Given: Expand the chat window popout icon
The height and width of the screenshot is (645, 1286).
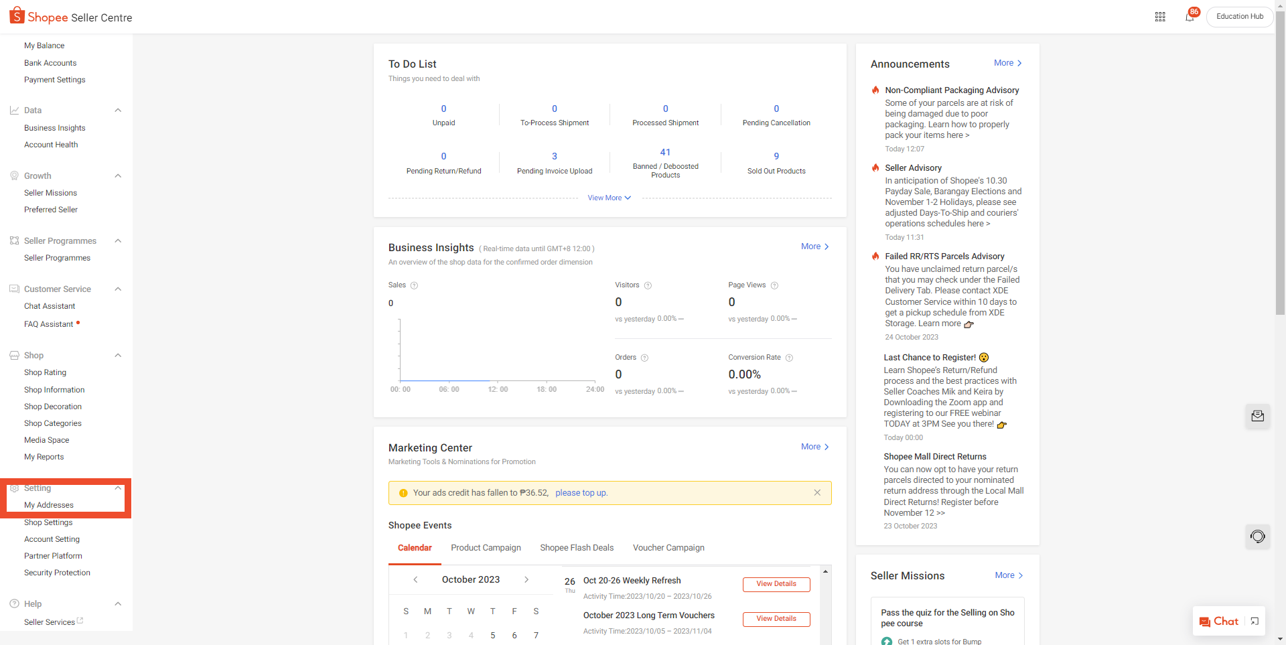Looking at the screenshot, I should pos(1255,622).
